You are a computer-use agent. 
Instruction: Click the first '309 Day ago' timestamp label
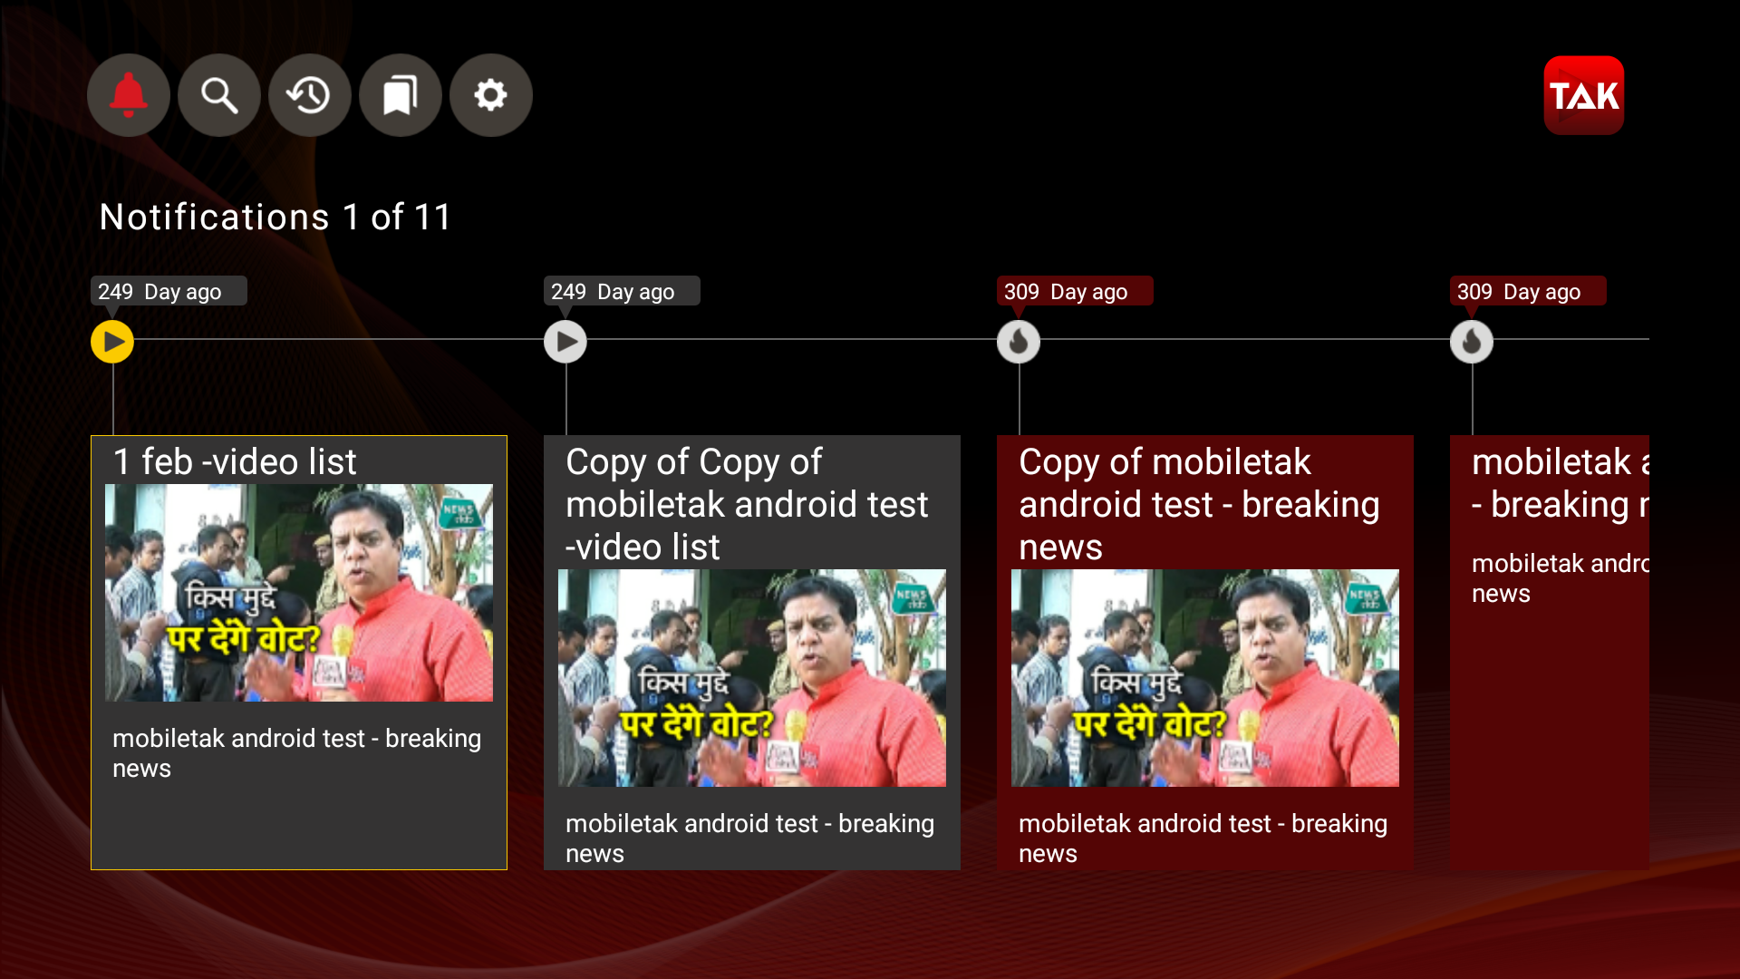coord(1074,291)
